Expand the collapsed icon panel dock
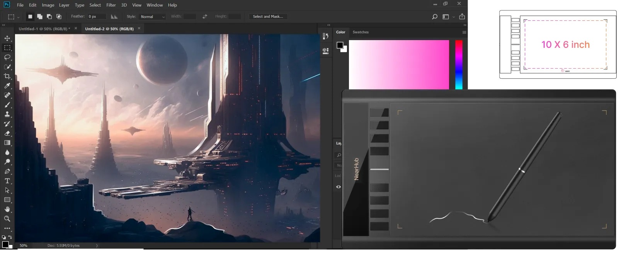The width and height of the screenshot is (626, 258). point(328,25)
